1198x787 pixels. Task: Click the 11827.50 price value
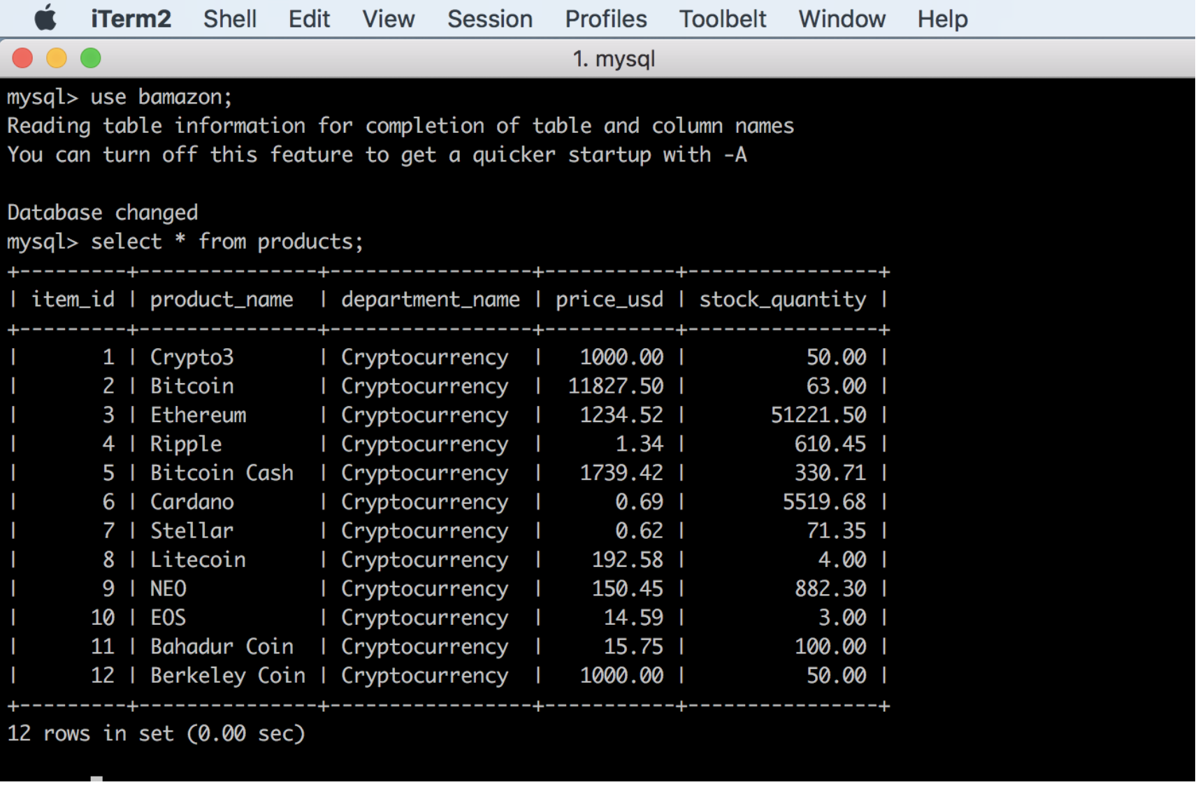click(x=616, y=387)
